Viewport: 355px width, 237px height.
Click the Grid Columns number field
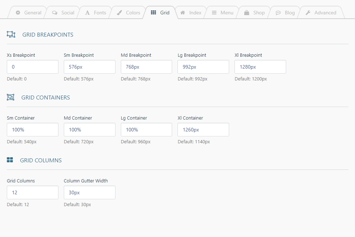pos(33,192)
